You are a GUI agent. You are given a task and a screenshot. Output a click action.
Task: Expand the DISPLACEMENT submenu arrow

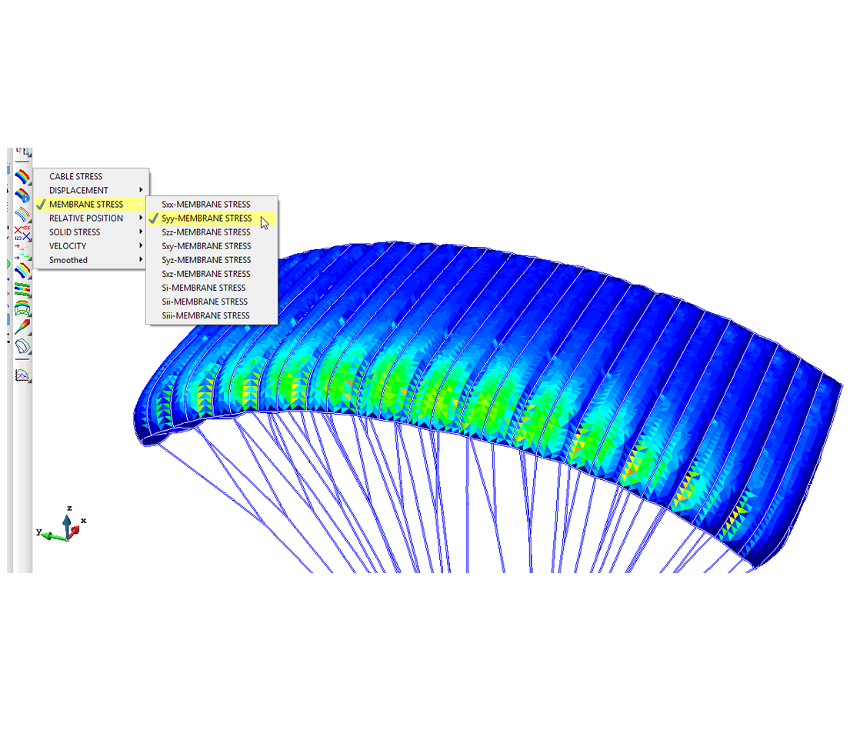pos(141,191)
